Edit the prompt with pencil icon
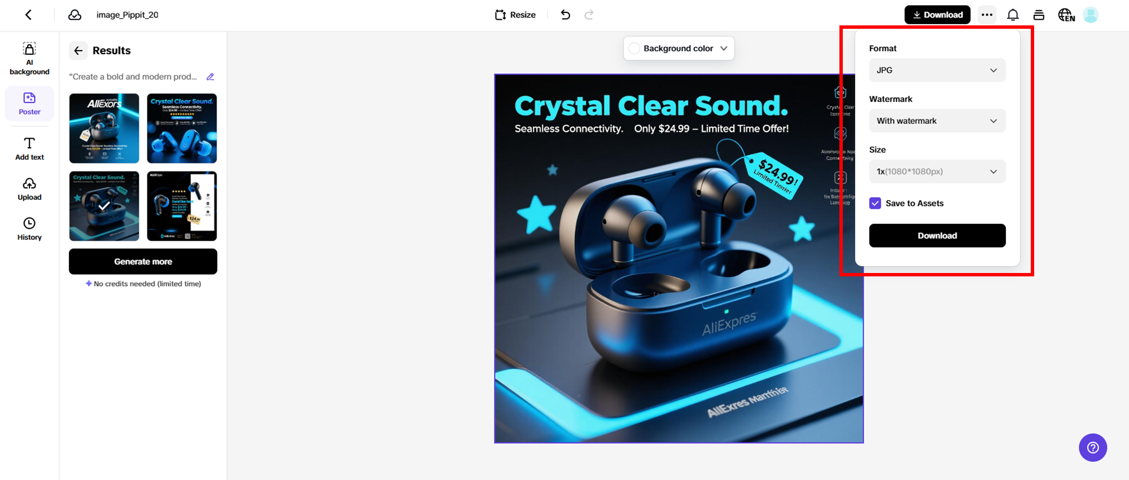1129x480 pixels. coord(211,77)
